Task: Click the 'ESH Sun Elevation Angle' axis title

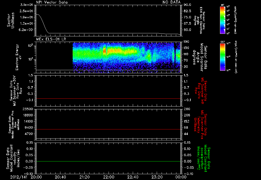Action: pos(200,20)
